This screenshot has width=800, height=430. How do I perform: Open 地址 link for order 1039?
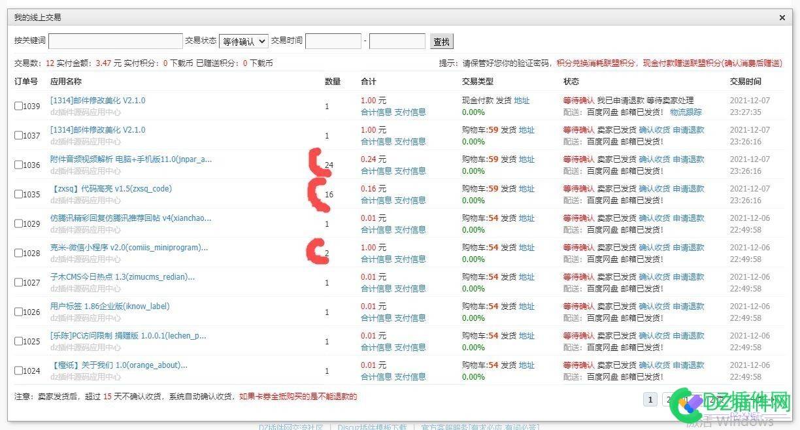[522, 101]
